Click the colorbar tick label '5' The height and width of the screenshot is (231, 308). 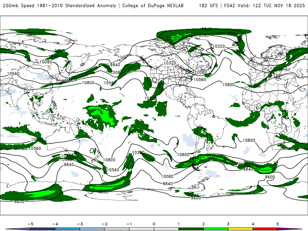278,224
